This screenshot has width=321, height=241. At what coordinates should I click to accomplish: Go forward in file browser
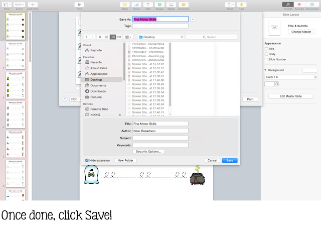click(x=92, y=37)
